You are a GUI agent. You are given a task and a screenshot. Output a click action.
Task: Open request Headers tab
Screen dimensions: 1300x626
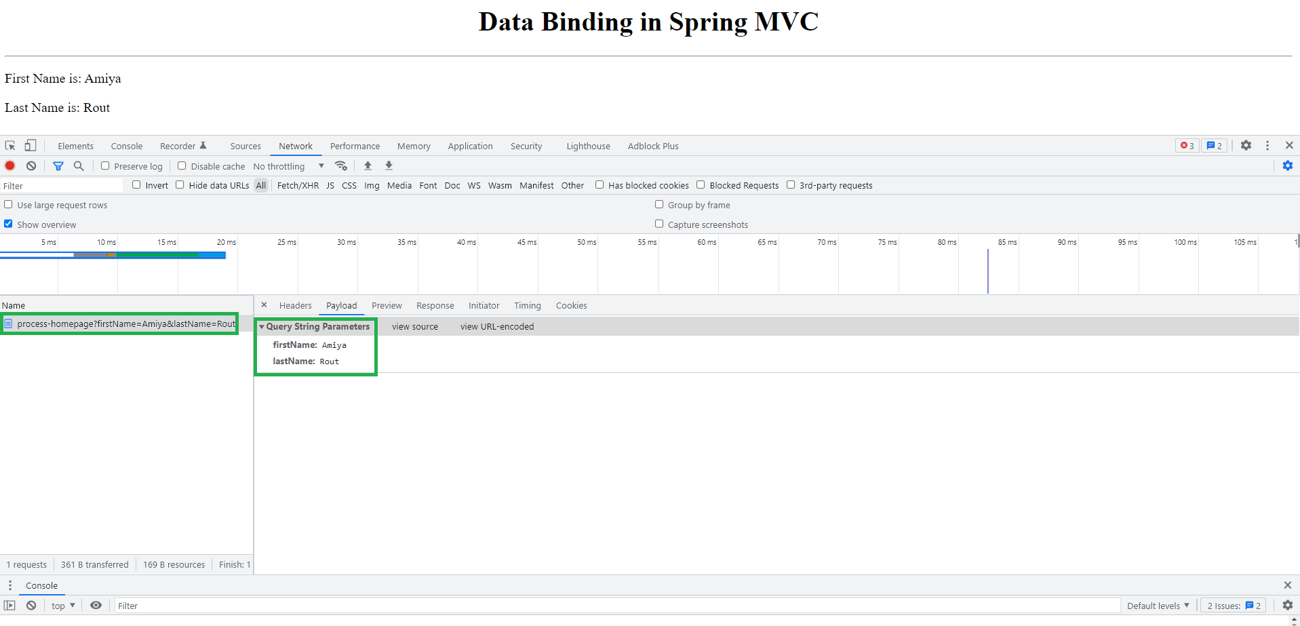tap(296, 306)
